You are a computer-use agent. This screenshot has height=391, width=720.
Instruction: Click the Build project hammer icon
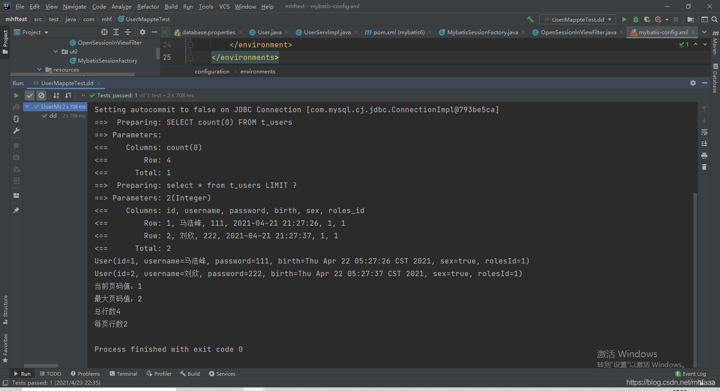[x=530, y=19]
